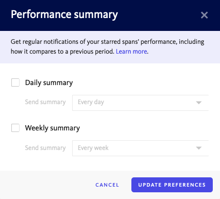Open the Every day frequency dropdown
This screenshot has width=220, height=199.
[140, 103]
